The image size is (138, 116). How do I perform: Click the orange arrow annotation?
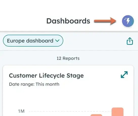click(x=105, y=21)
